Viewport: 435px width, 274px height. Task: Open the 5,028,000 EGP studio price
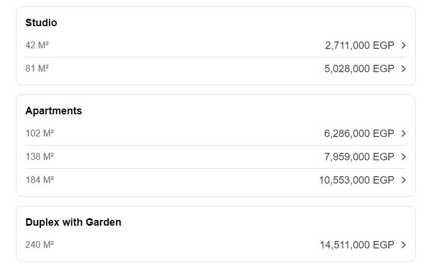tap(359, 69)
